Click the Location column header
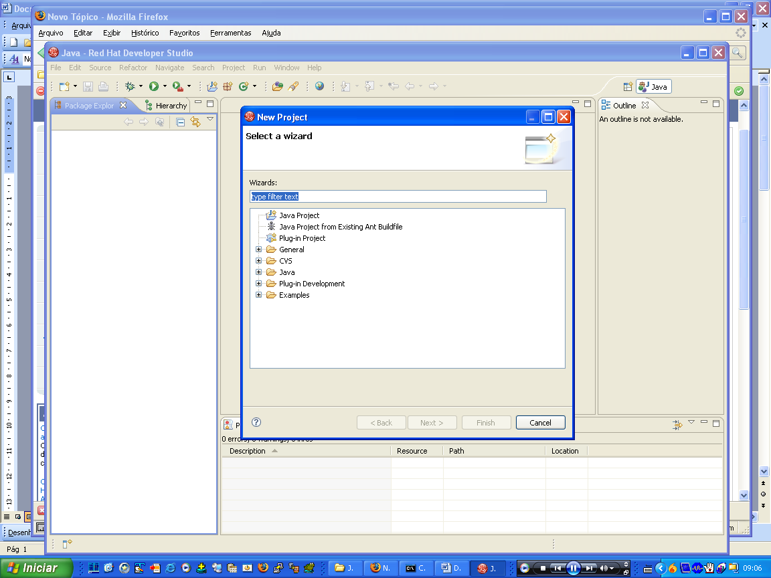 click(566, 451)
